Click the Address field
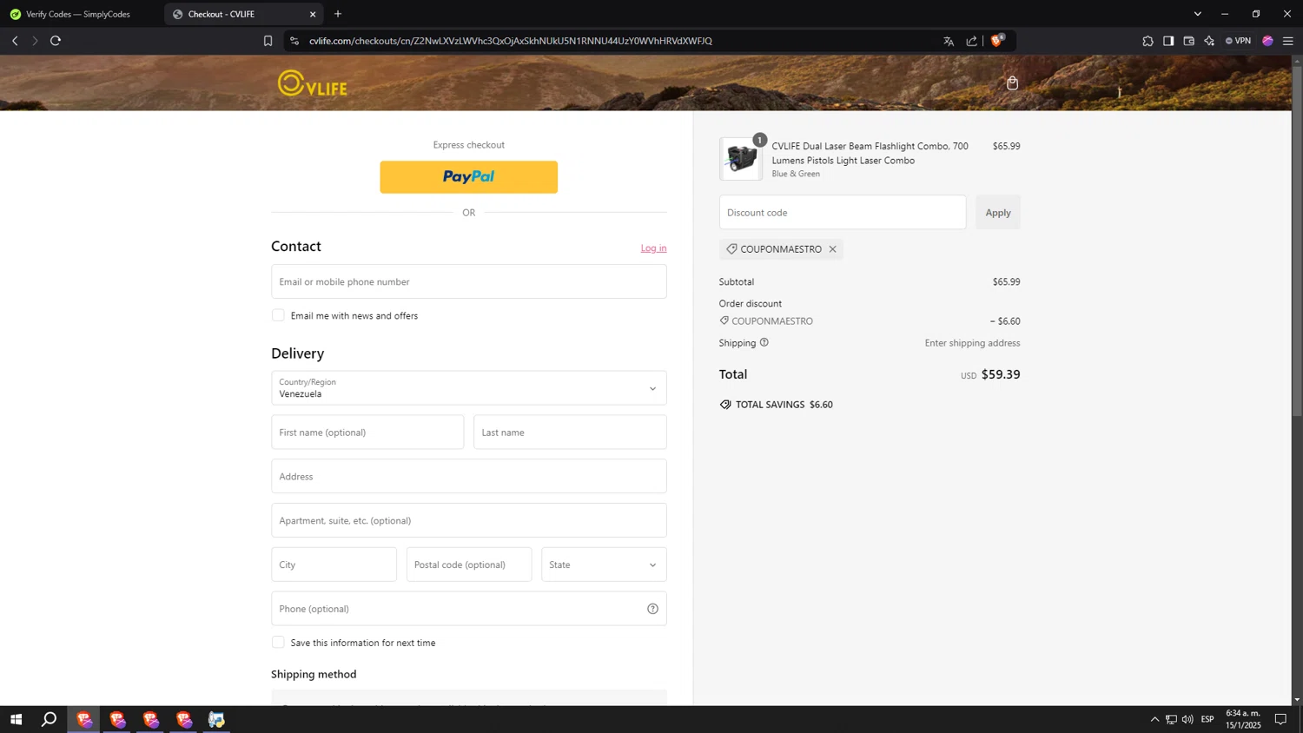Screen dimensions: 1303x733 [469, 476]
